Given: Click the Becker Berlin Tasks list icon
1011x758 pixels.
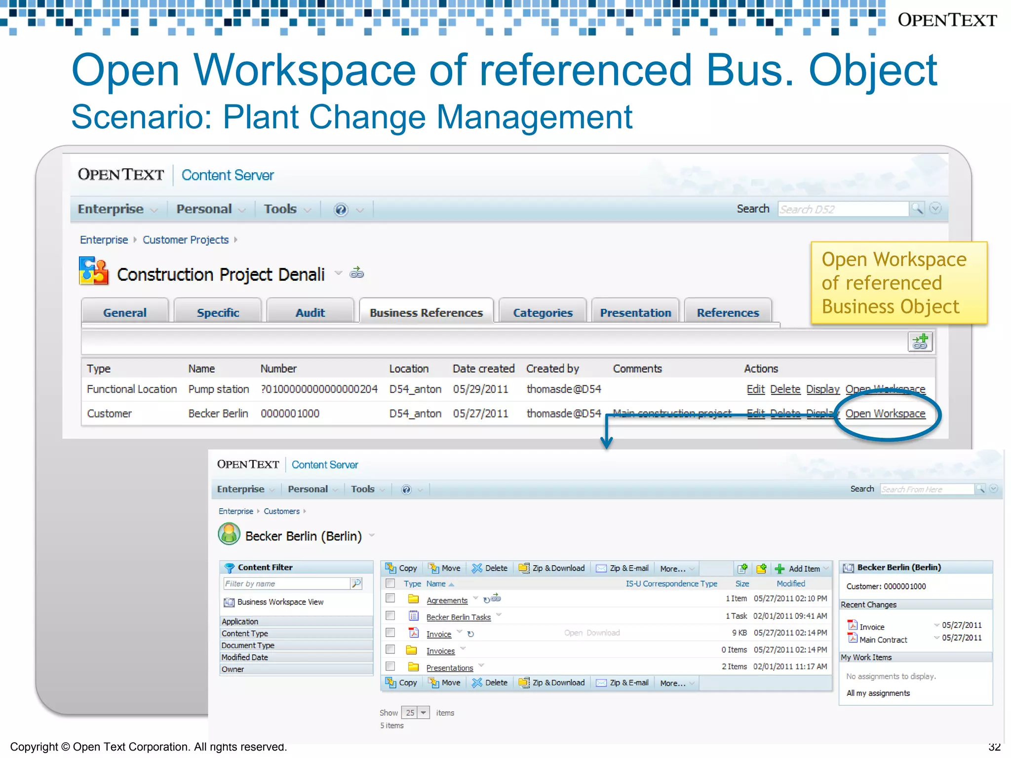Looking at the screenshot, I should 414,616.
